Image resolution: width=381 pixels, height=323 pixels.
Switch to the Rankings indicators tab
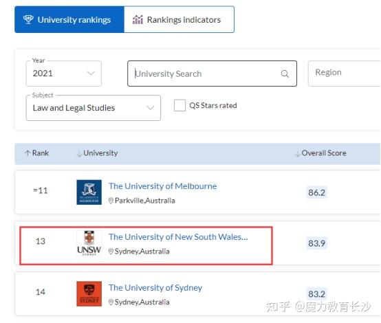click(x=179, y=19)
